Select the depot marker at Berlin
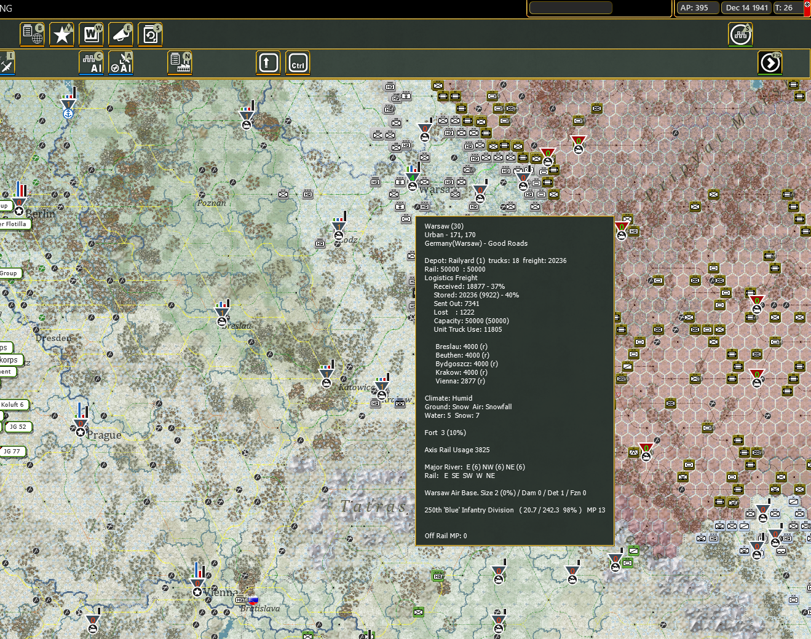The image size is (811, 639). click(x=20, y=199)
